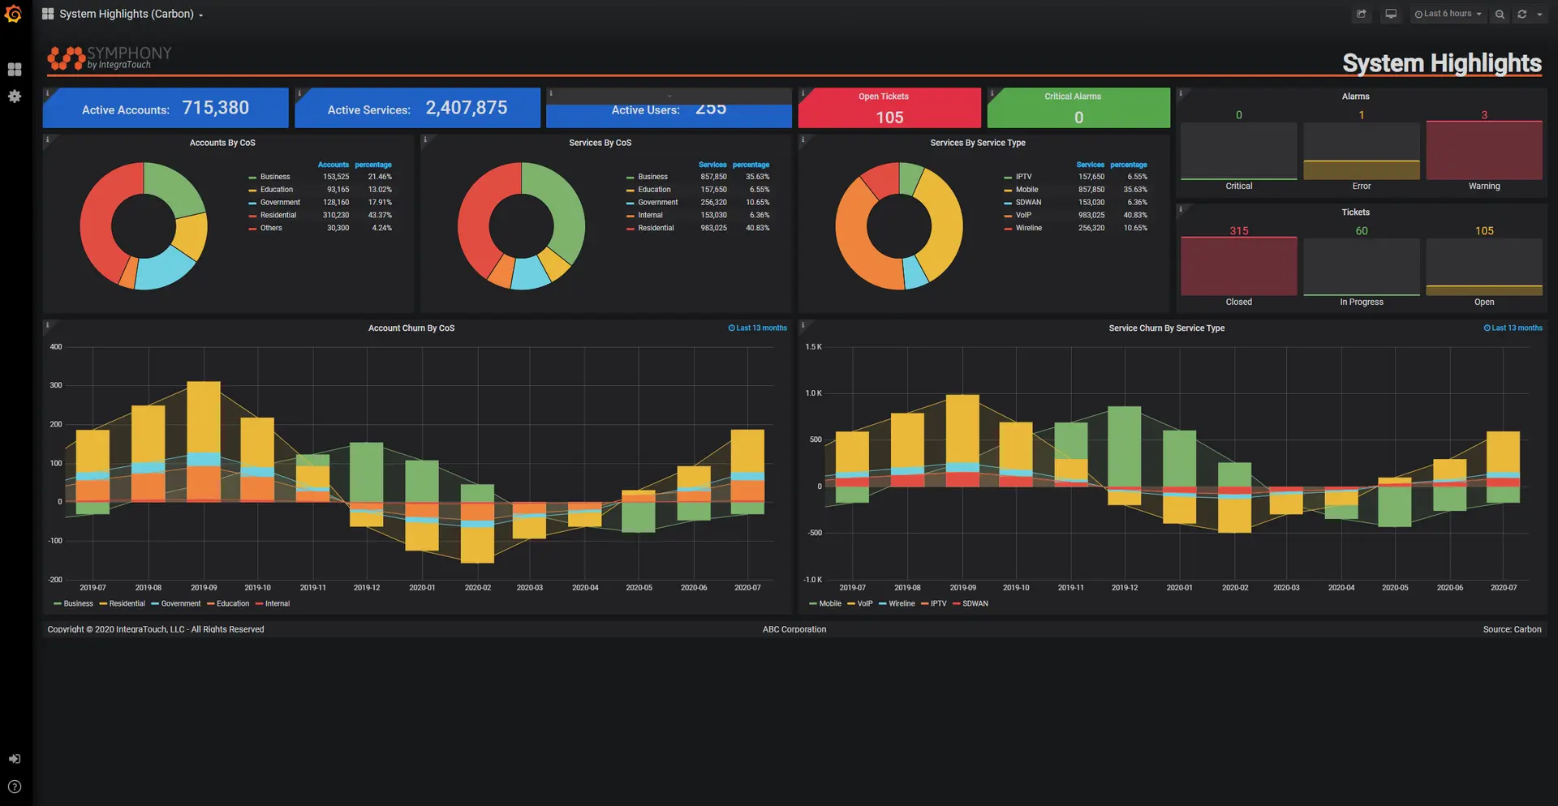The image size is (1558, 806).
Task: Open the Help question mark icon
Action: 15,787
